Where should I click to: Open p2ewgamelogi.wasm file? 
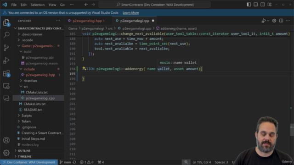click(39, 63)
